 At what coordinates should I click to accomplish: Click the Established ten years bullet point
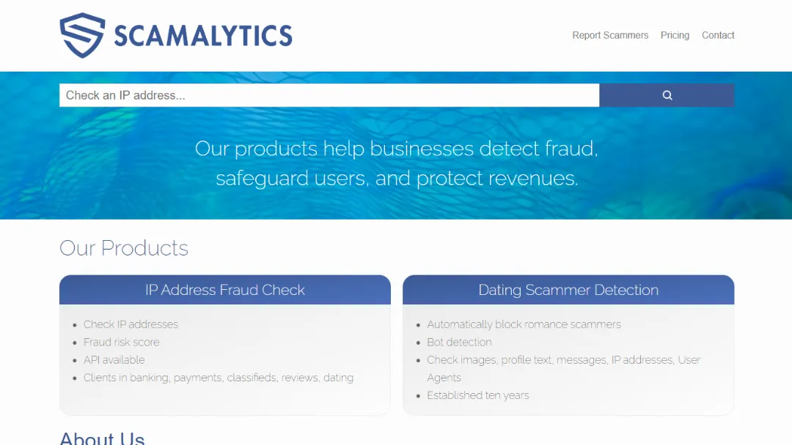[x=478, y=395]
